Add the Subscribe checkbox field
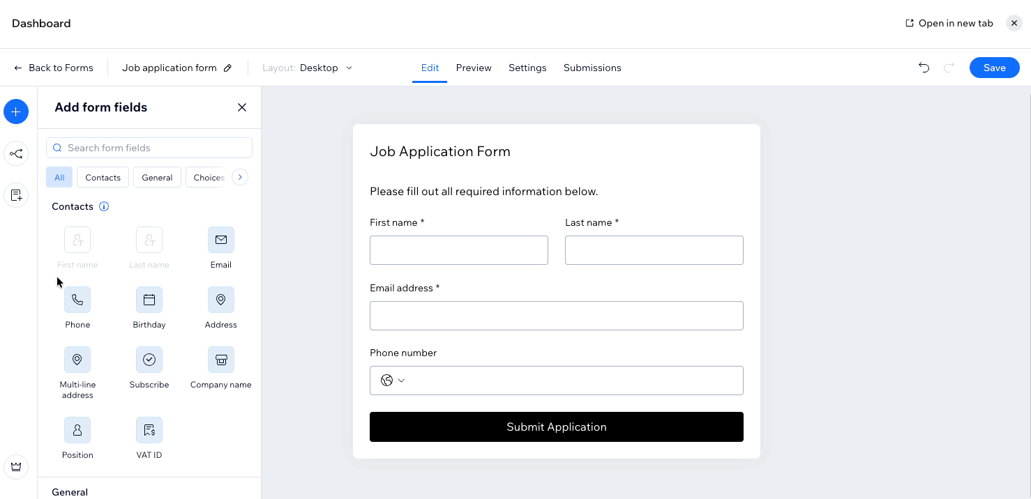This screenshot has height=499, width=1031. pyautogui.click(x=149, y=360)
